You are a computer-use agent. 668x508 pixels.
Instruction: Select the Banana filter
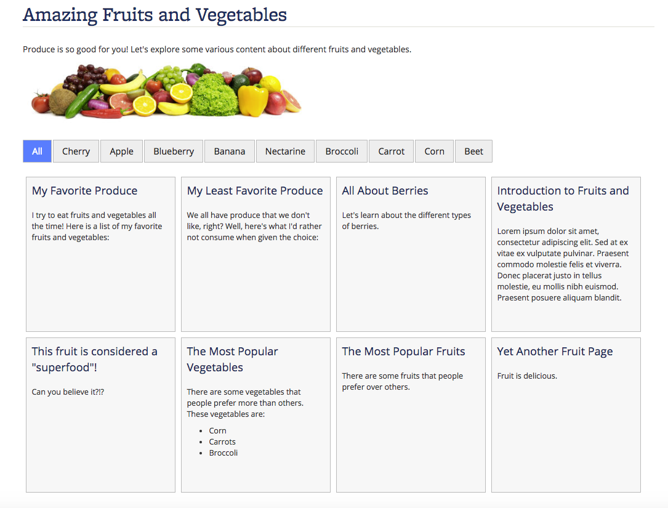click(x=230, y=151)
